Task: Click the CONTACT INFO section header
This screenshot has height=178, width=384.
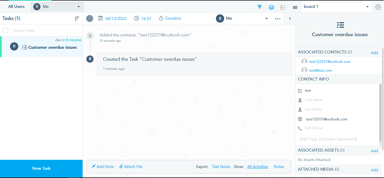Action: (x=338, y=79)
